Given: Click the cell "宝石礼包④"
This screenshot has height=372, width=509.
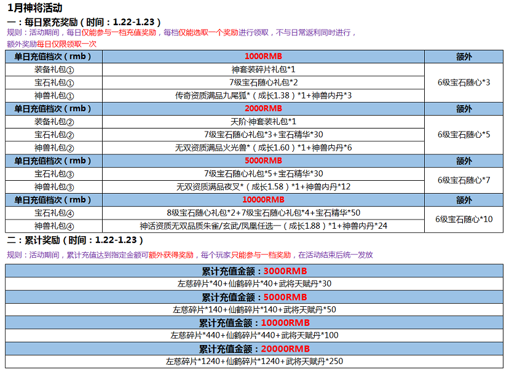Looking at the screenshot, I should (54, 213).
